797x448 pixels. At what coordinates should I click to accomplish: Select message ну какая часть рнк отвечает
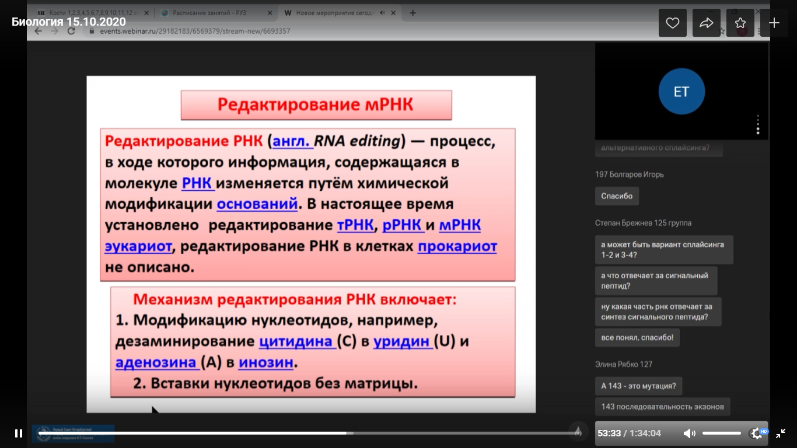click(658, 311)
